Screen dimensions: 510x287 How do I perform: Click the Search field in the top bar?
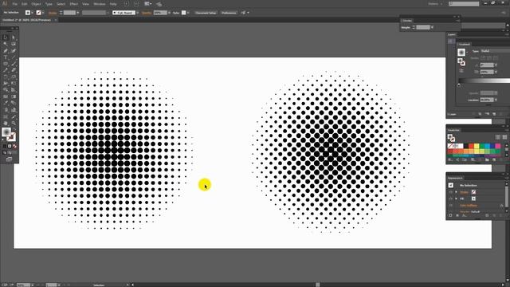(x=464, y=4)
